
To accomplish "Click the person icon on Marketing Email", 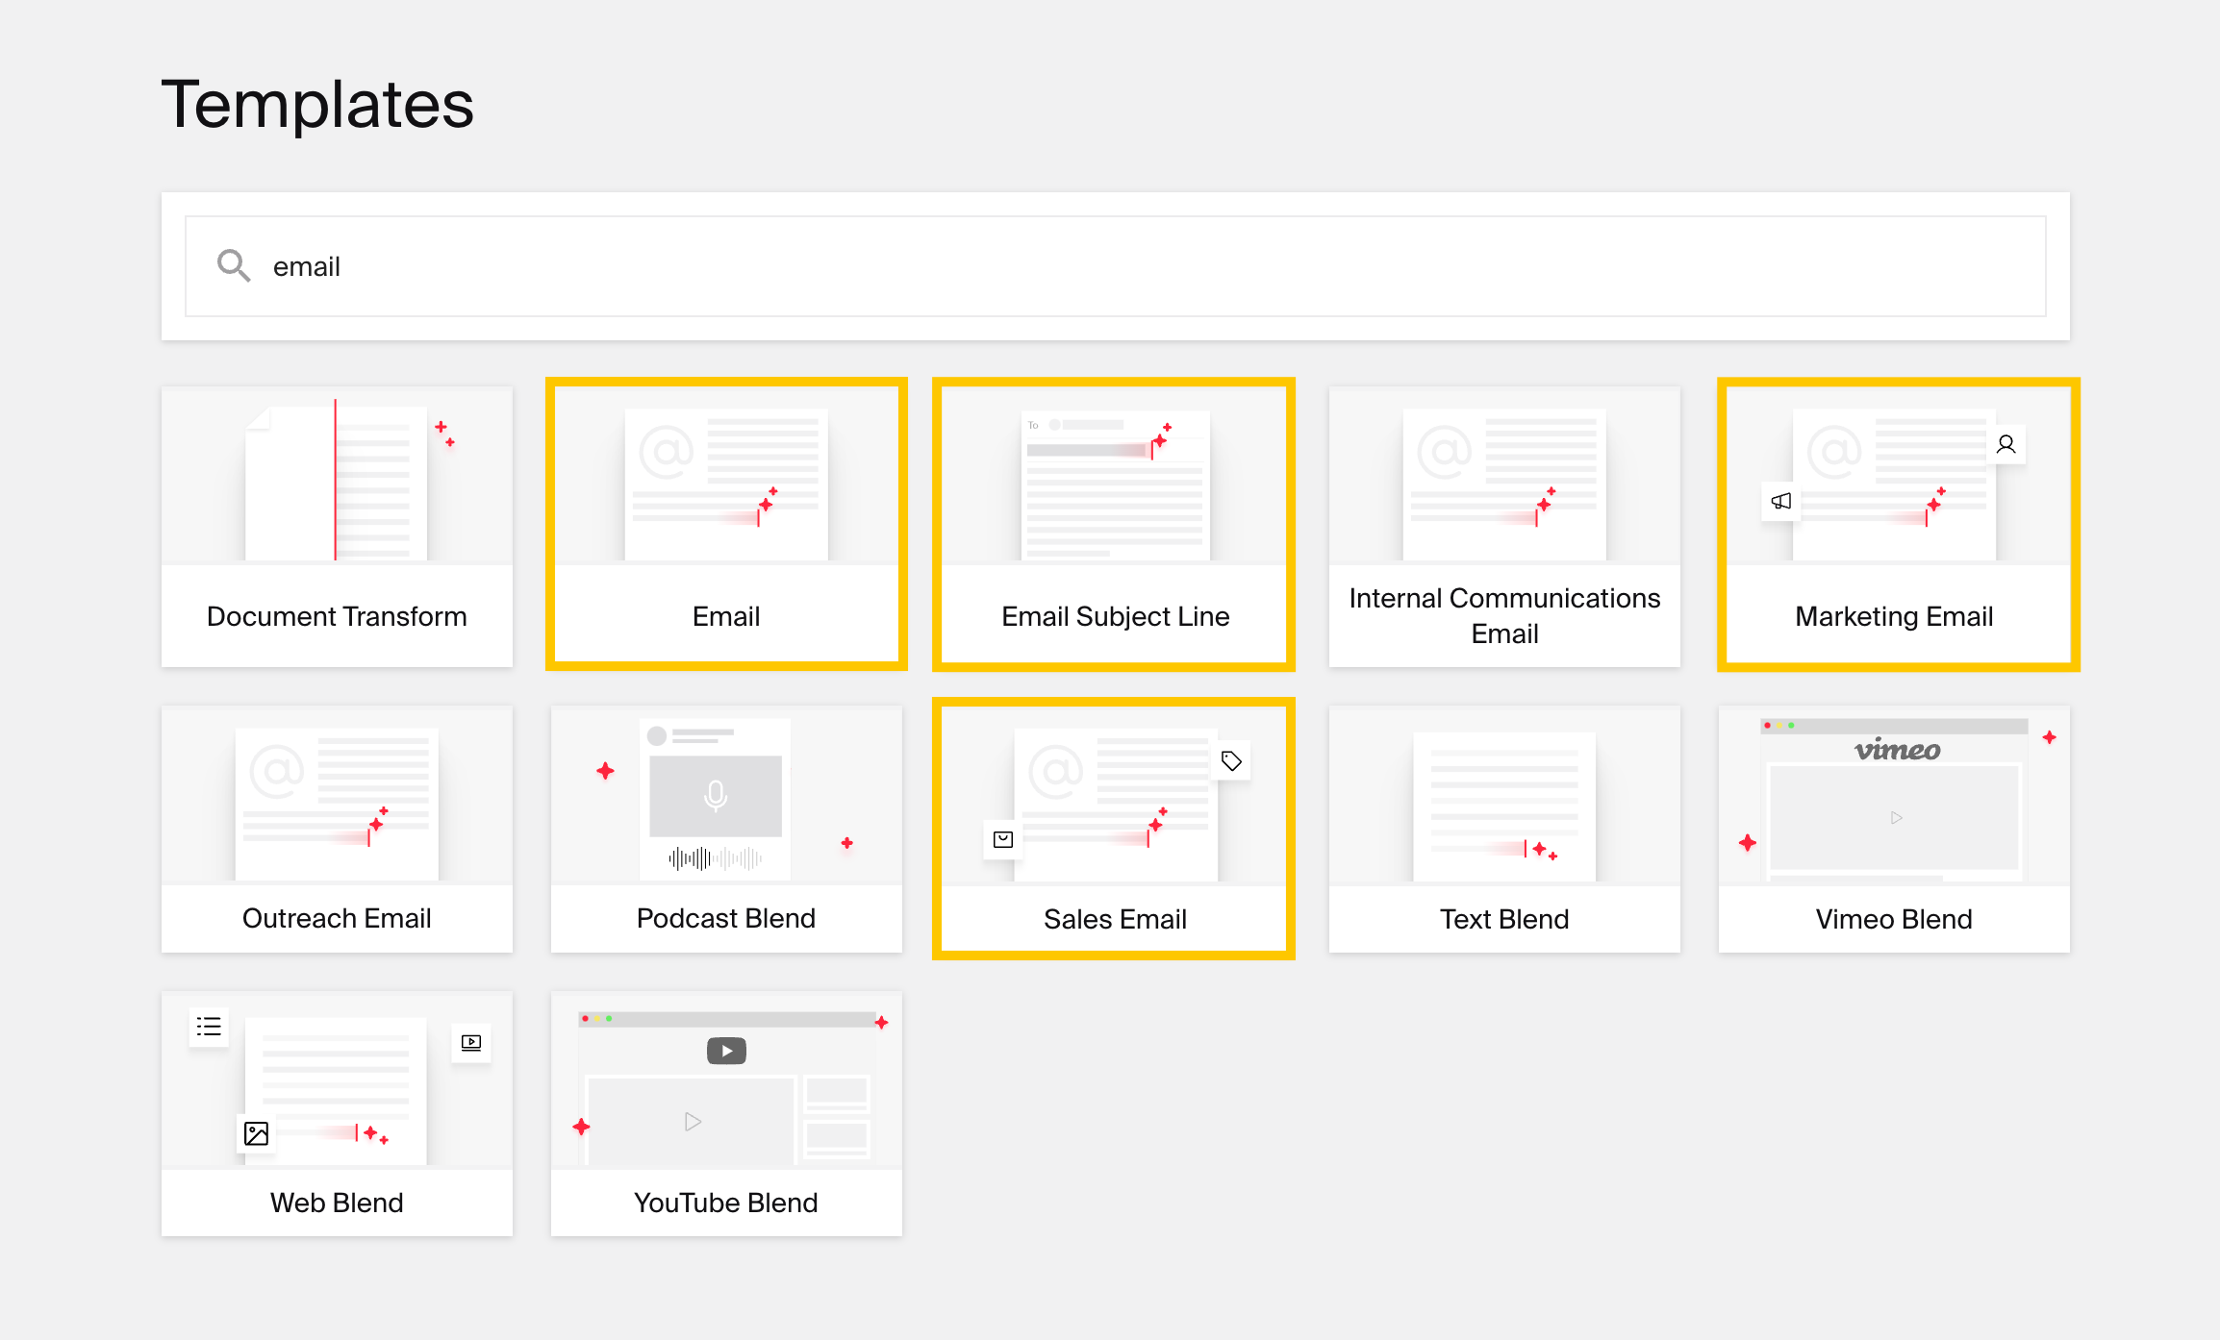I will click(x=2006, y=444).
